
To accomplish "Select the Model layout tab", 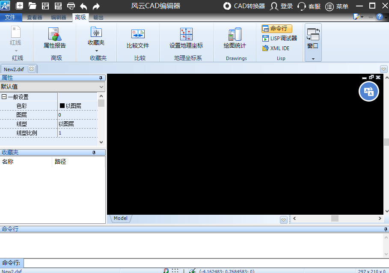I will pyautogui.click(x=121, y=218).
